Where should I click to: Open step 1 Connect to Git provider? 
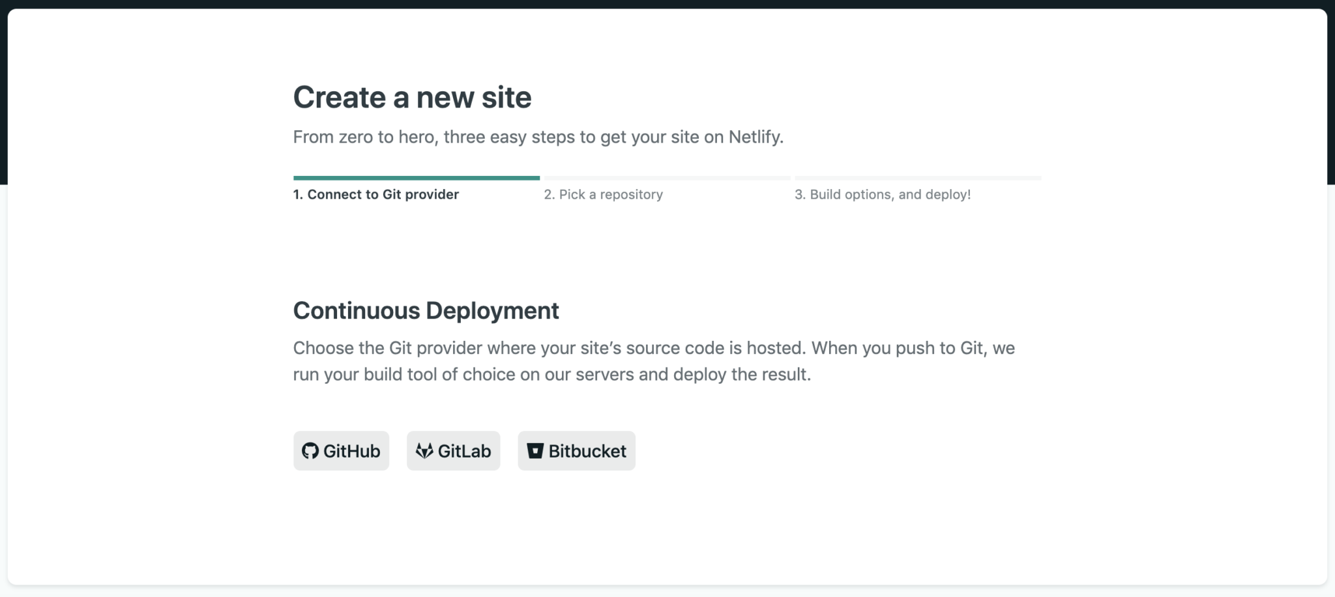point(376,194)
